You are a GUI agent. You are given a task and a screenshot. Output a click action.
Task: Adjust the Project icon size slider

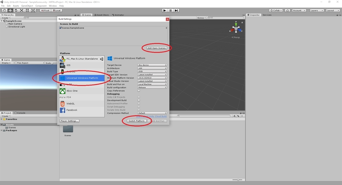click(x=238, y=180)
